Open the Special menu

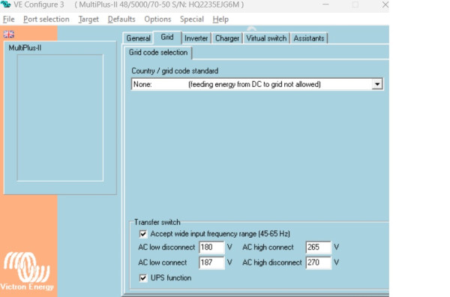(x=192, y=19)
